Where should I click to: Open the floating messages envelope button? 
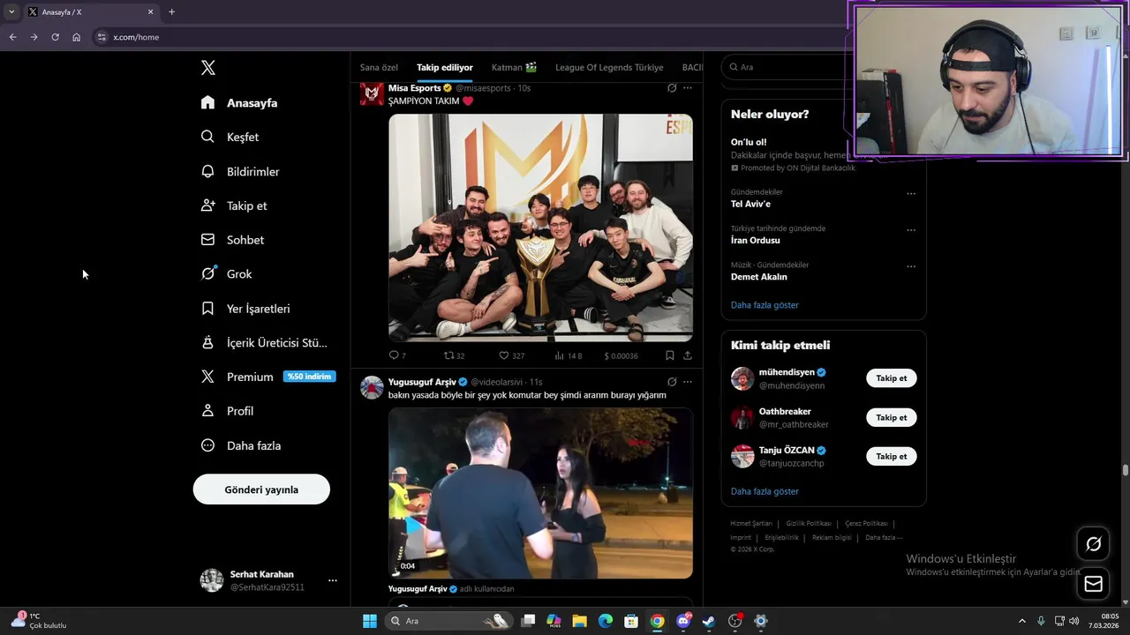(x=1093, y=583)
